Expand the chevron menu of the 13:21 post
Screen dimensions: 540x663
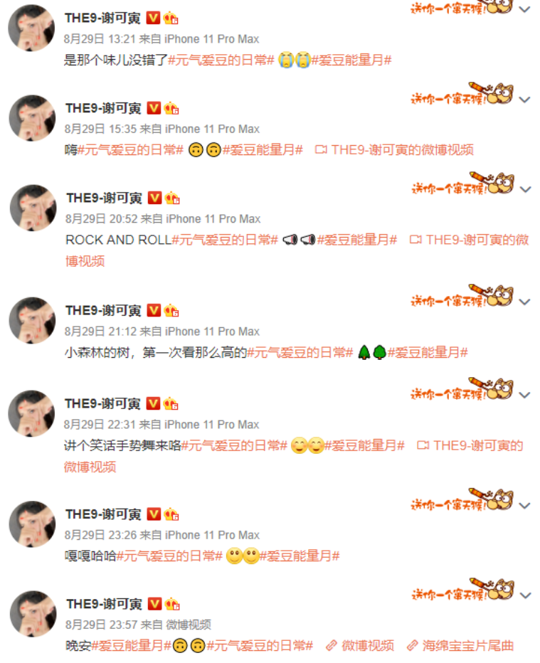click(524, 9)
